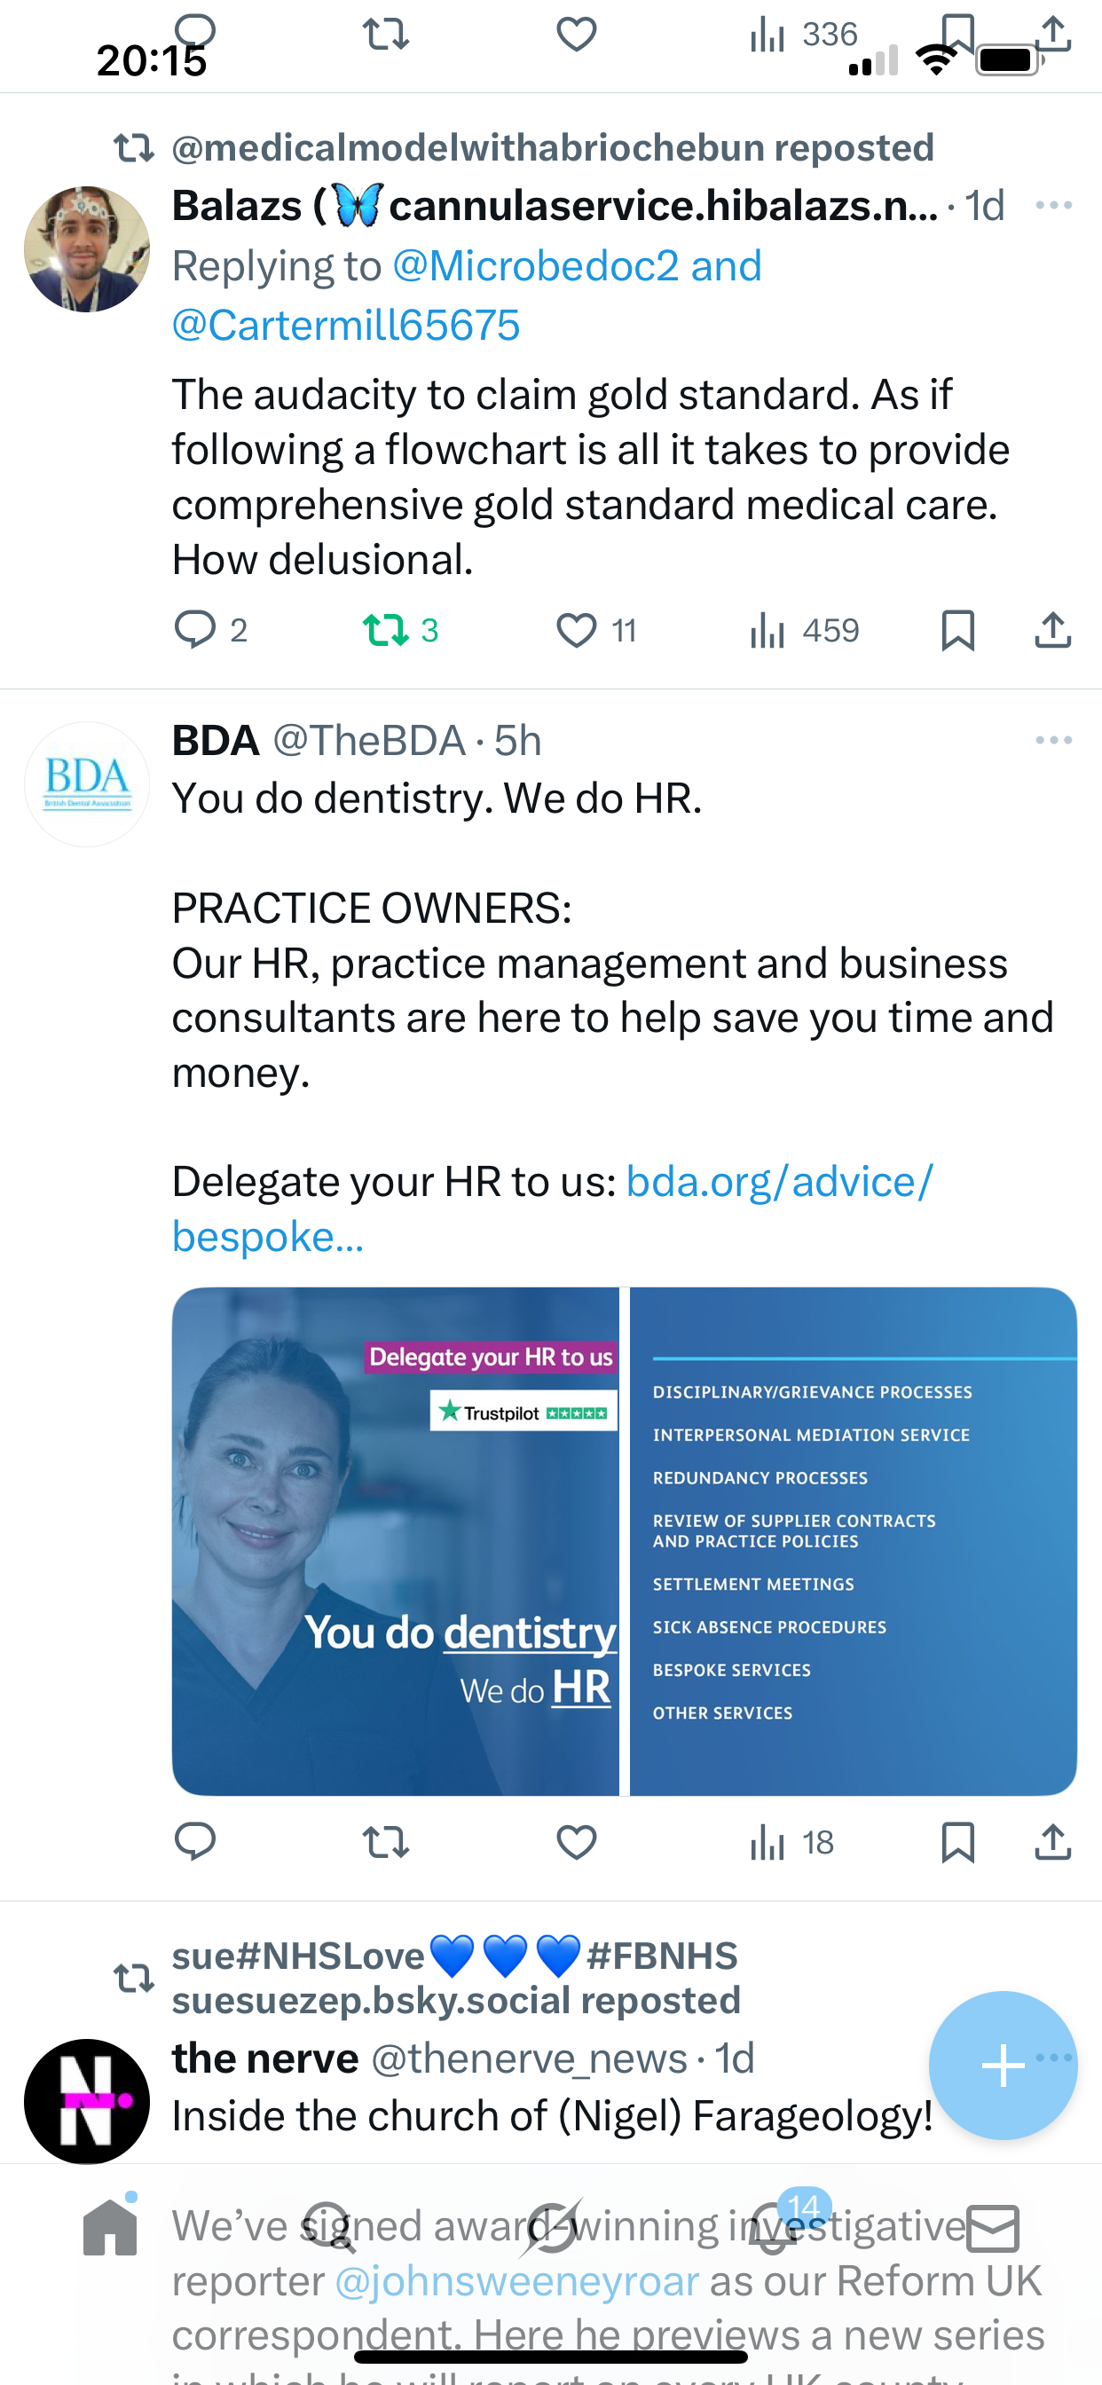Image resolution: width=1102 pixels, height=2385 pixels.
Task: Open more options for the nerve tweet
Action: [x=1056, y=2058]
